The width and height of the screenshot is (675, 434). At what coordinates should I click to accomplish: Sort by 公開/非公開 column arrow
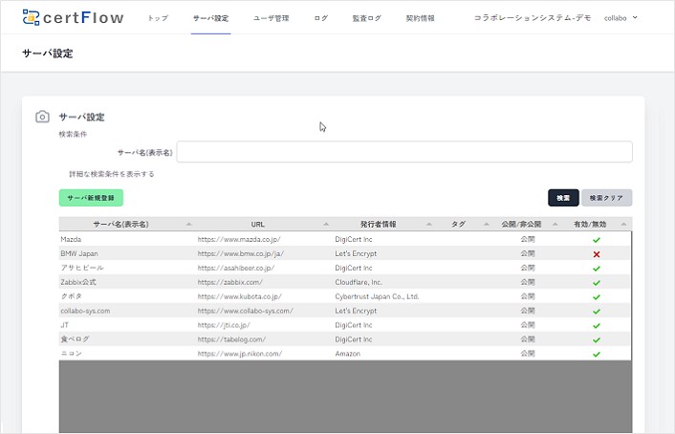click(555, 224)
